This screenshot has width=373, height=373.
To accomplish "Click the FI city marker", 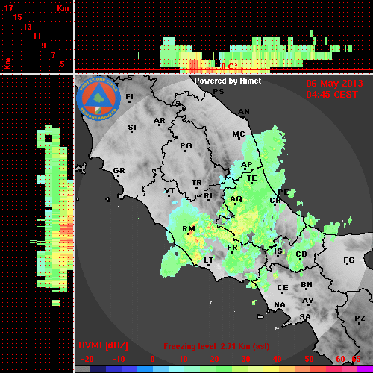I will pos(129,98).
